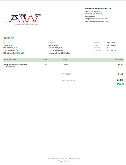Click the company phone number starting +1
The image size is (126, 165).
click(90, 16)
